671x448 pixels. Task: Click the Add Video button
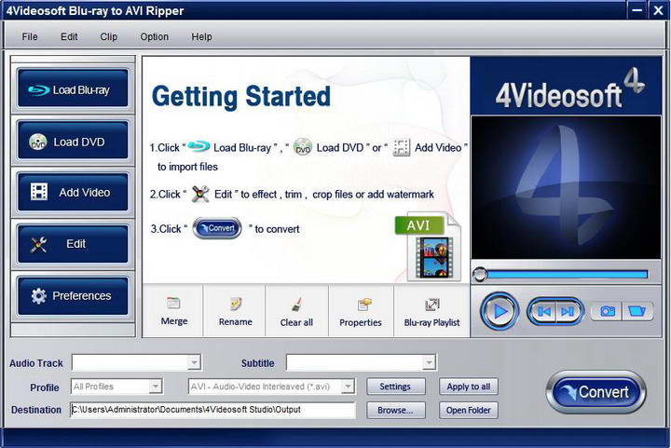(x=73, y=192)
